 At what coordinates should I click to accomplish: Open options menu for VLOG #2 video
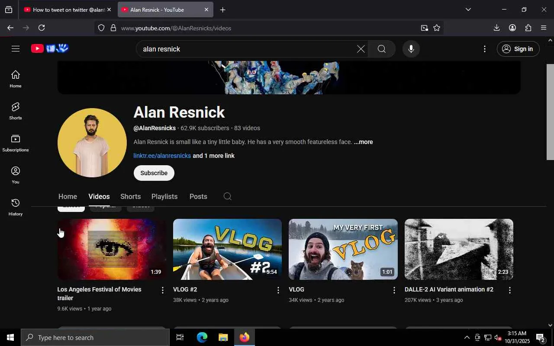[x=278, y=290]
